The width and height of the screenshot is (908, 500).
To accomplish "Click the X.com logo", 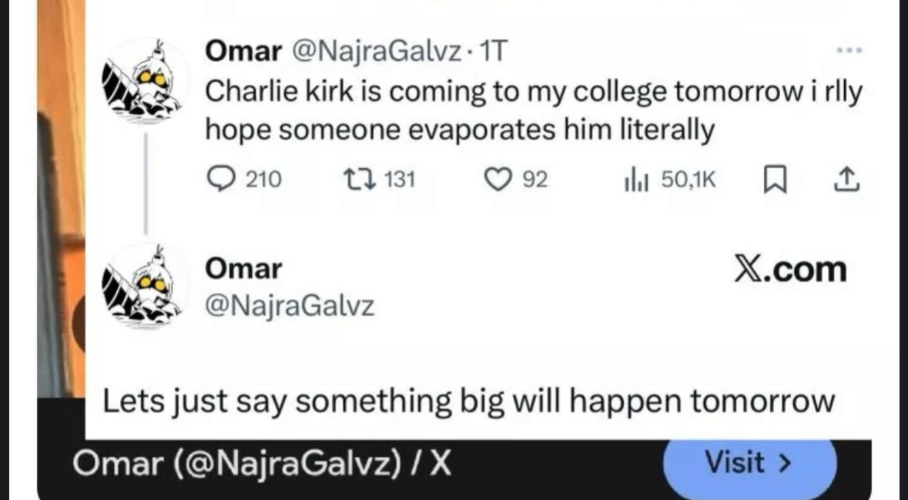I will click(x=790, y=270).
